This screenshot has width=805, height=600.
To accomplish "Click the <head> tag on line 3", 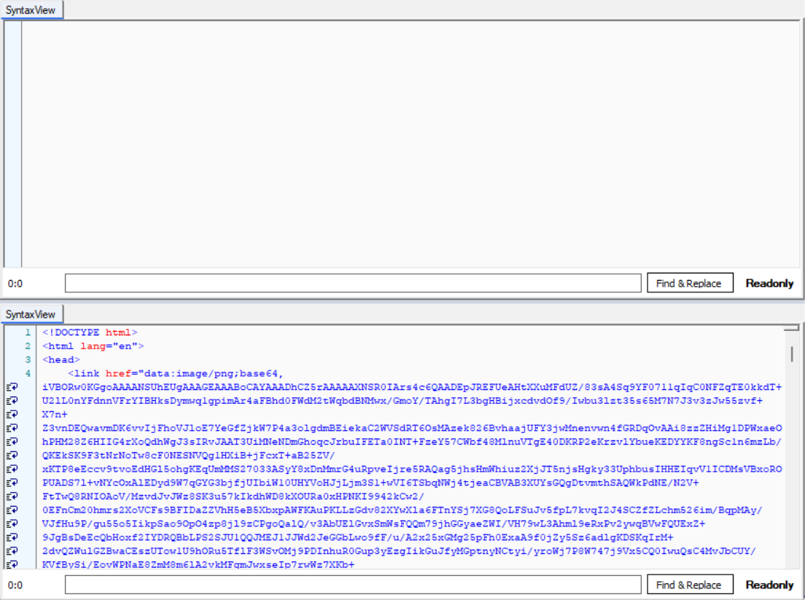I will click(x=61, y=360).
